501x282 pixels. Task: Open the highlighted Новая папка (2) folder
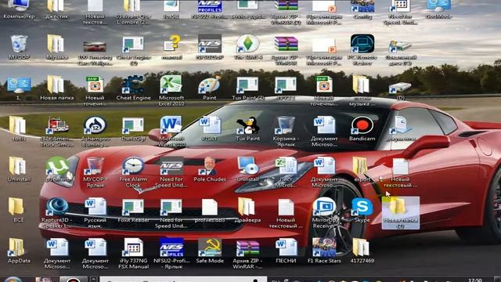click(400, 212)
